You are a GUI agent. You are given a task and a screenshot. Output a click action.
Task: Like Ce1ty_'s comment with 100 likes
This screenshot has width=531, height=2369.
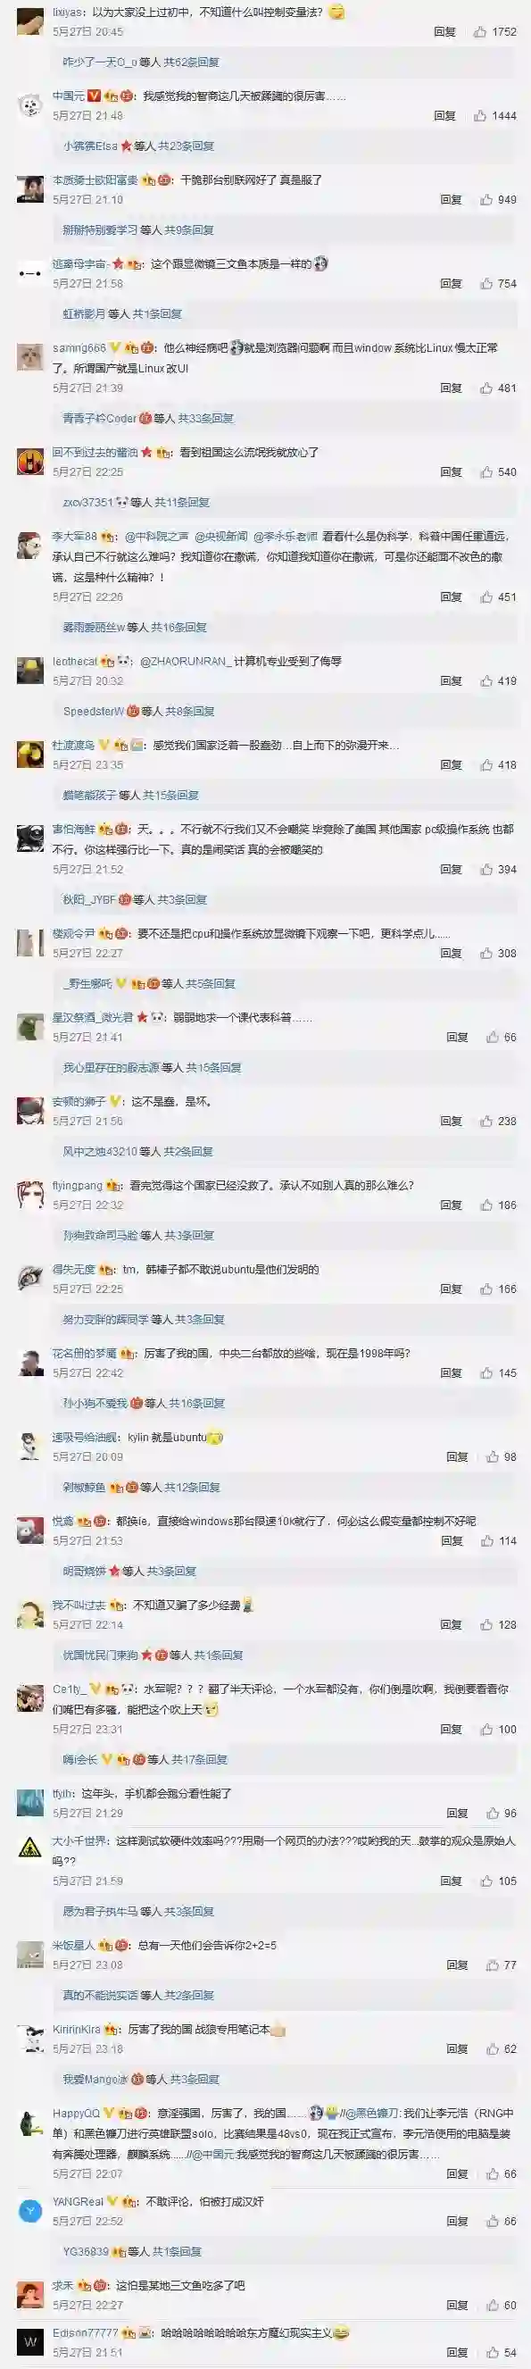tap(487, 1729)
